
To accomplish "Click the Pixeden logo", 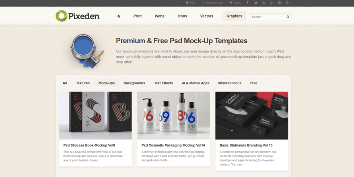I will (77, 16).
